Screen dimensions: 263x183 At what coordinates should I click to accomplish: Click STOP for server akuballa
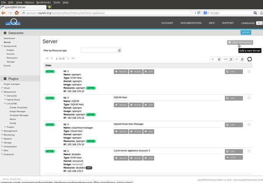click(234, 157)
